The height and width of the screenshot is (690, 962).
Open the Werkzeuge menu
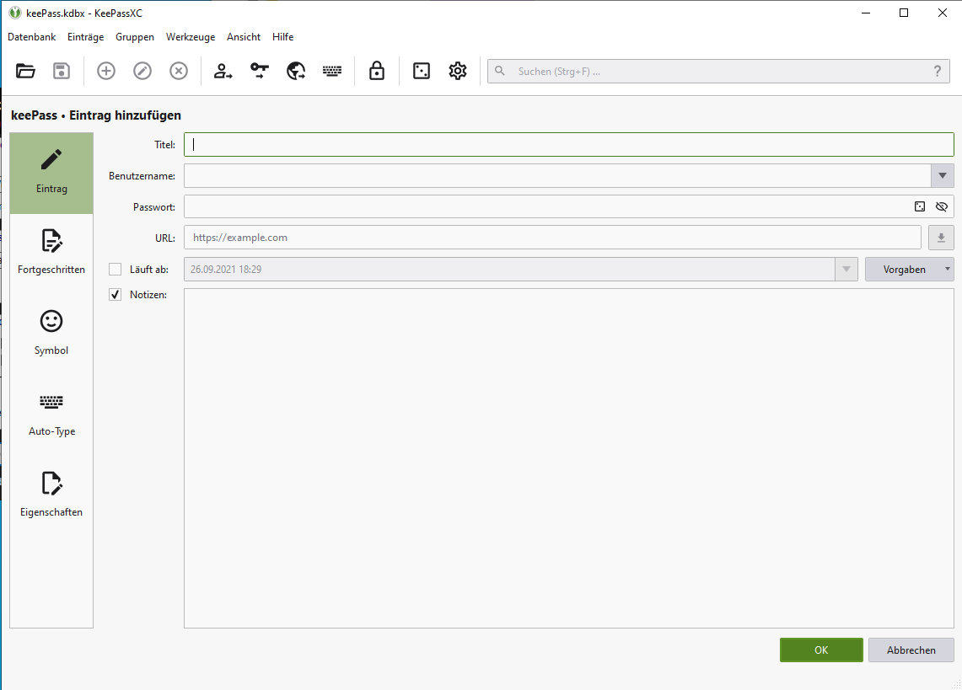point(191,37)
